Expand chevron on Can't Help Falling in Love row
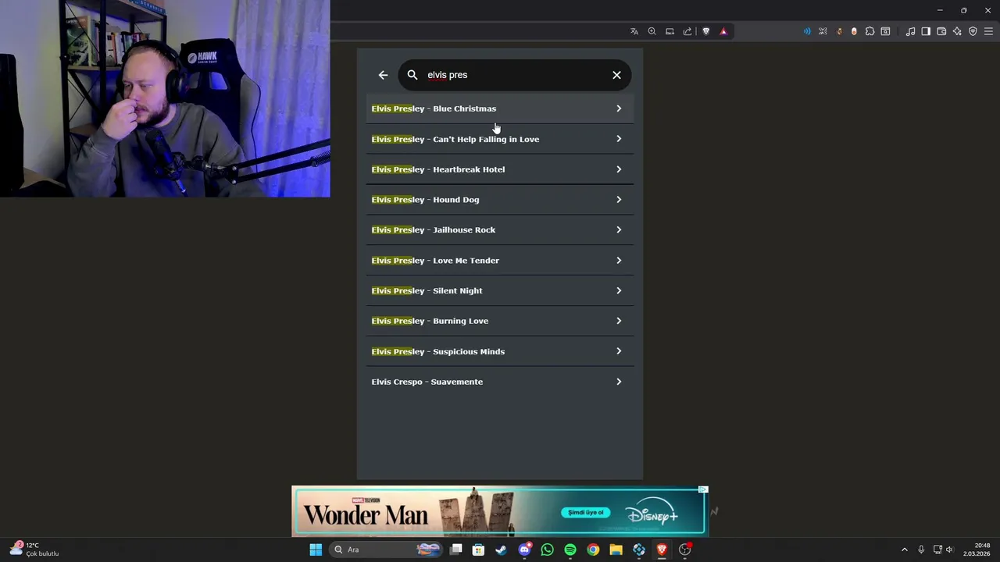This screenshot has width=1000, height=562. click(619, 139)
